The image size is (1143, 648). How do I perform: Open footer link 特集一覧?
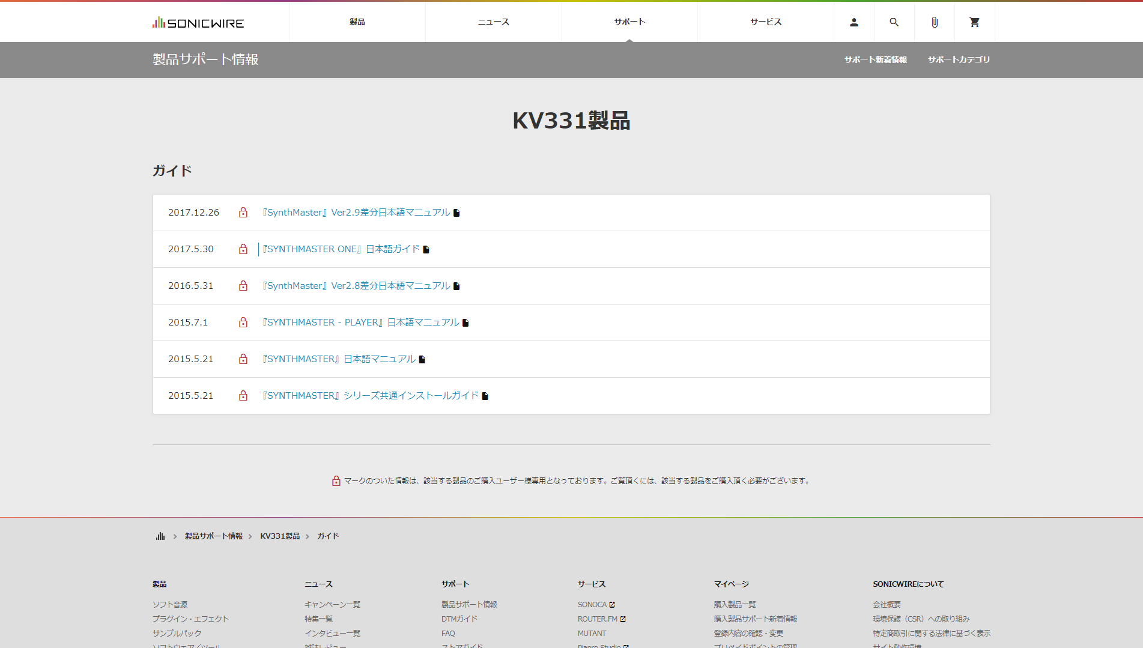pyautogui.click(x=319, y=619)
